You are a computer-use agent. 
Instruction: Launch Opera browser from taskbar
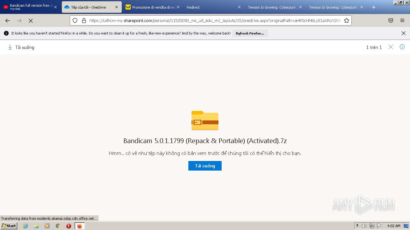pyautogui.click(x=69, y=226)
